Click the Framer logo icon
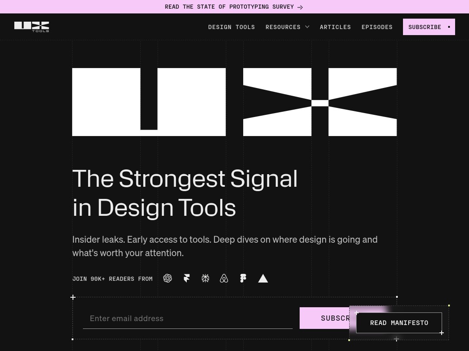 (x=187, y=278)
